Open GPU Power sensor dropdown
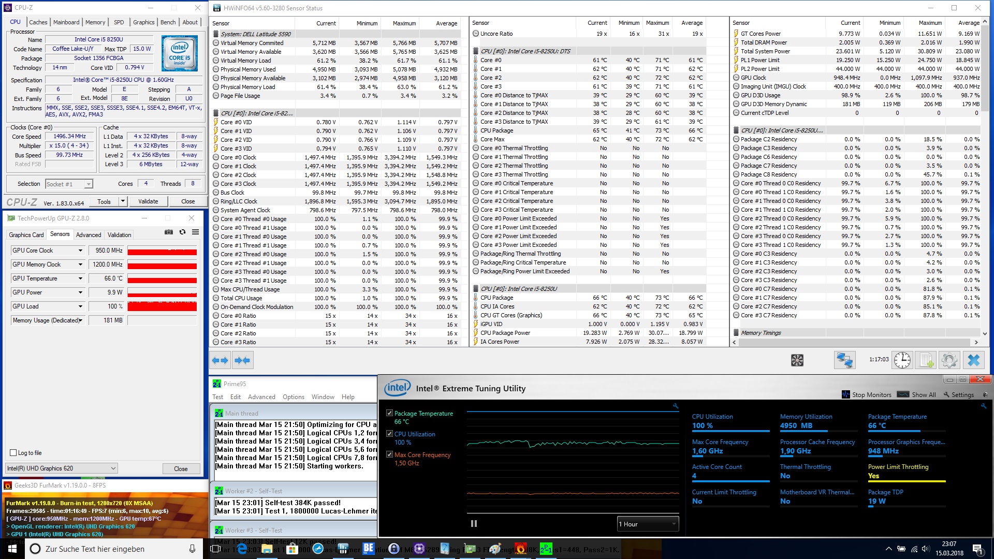This screenshot has height=559, width=994. pos(80,292)
